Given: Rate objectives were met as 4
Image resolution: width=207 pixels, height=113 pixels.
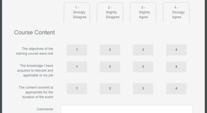Looking at the screenshot, I should point(176,50).
